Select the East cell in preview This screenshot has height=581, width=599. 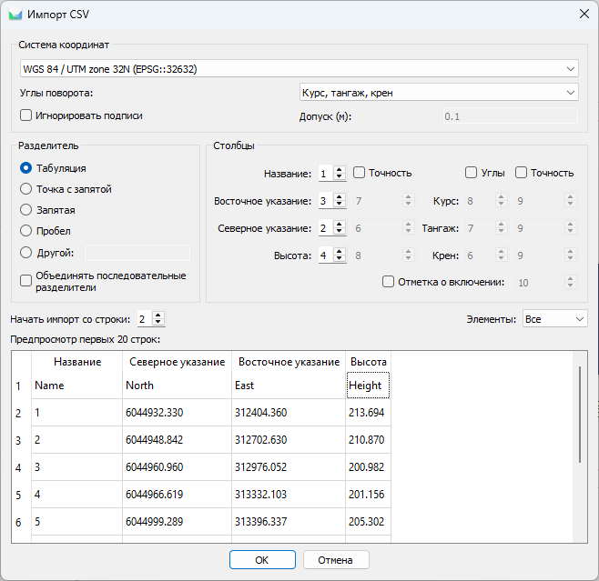(289, 386)
